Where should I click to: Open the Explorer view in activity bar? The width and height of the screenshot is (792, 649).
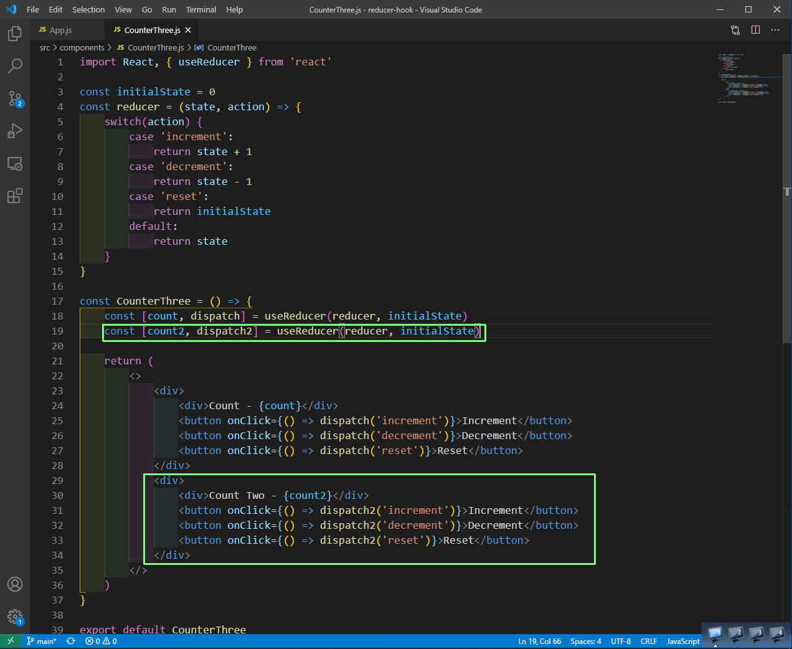coord(15,34)
